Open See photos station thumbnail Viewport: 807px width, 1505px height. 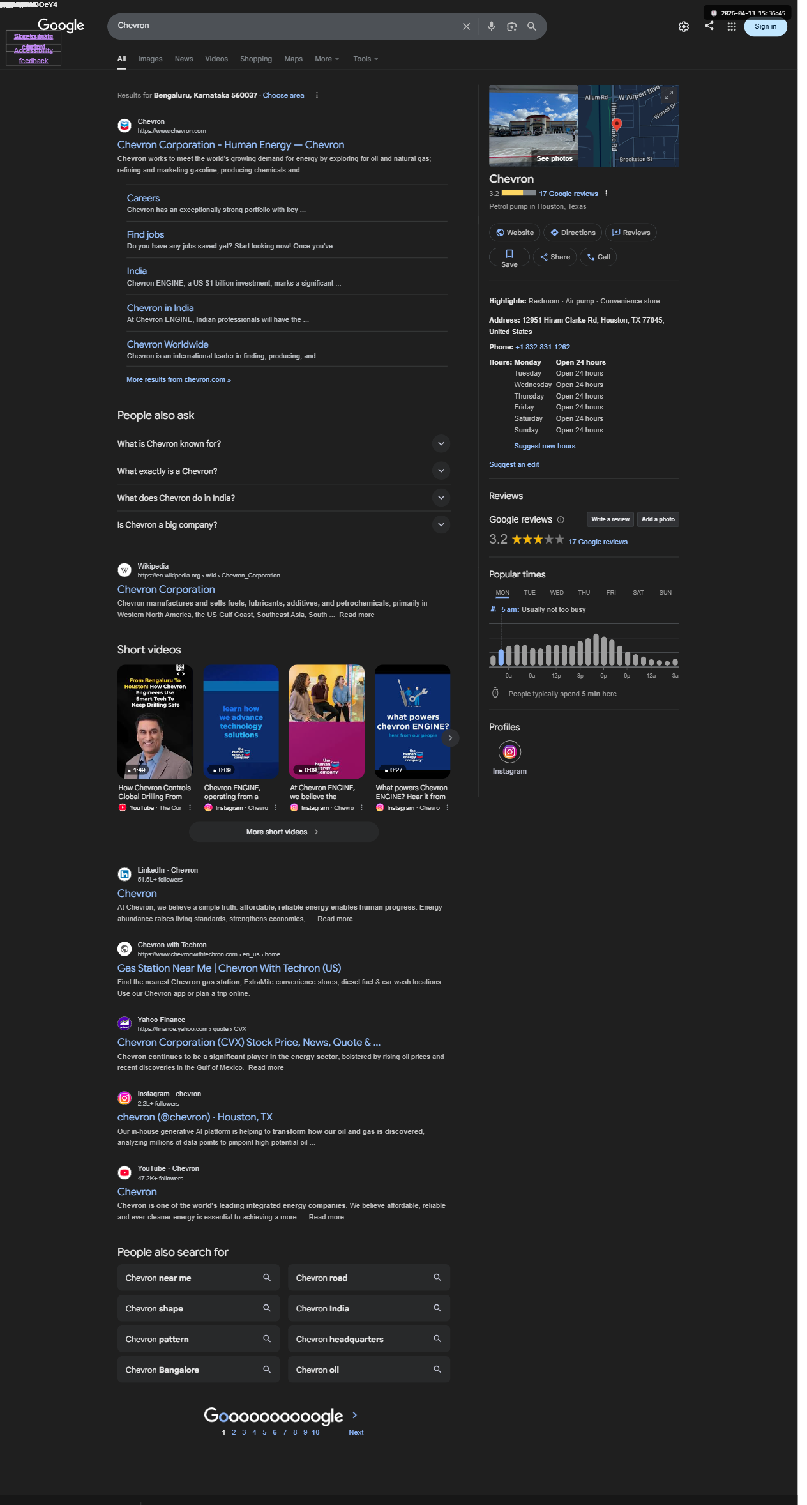coord(533,126)
